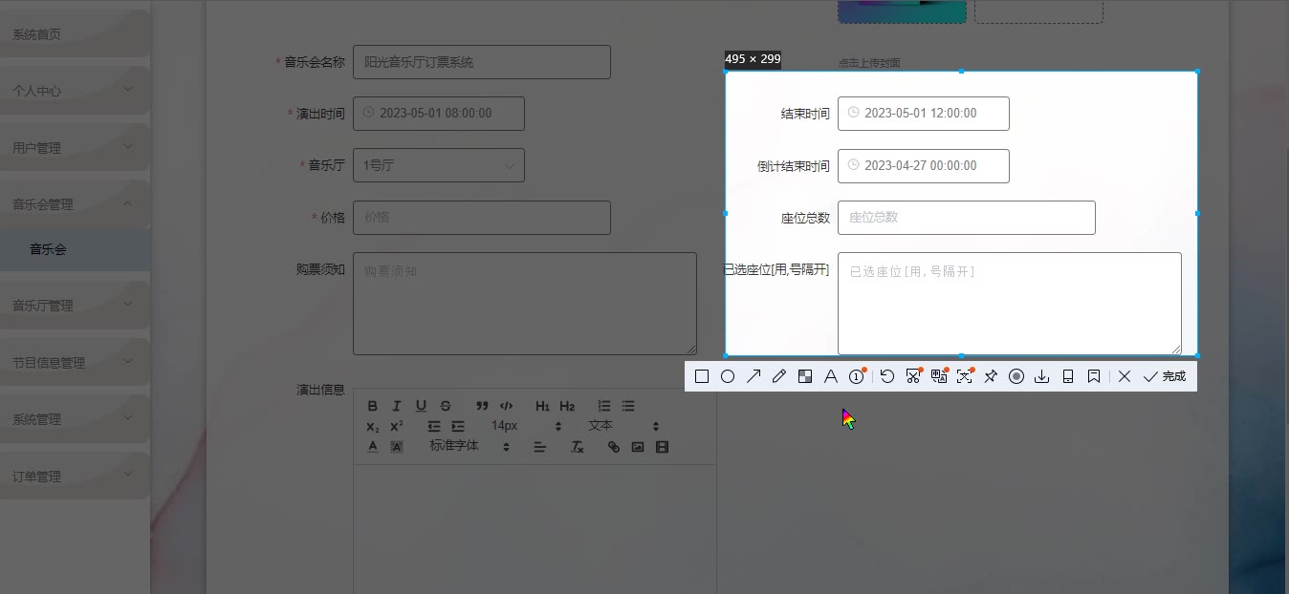
Task: Click the bookmark icon in screenshot toolbar
Action: 1094,376
